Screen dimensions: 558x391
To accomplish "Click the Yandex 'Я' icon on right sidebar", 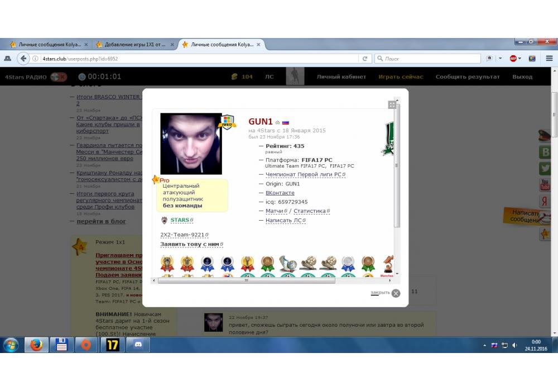I will [545, 201].
